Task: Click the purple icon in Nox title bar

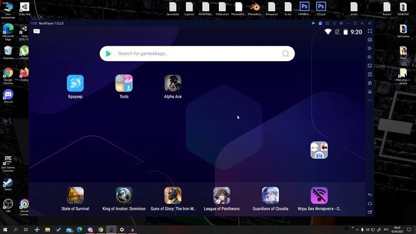Action: [320, 23]
